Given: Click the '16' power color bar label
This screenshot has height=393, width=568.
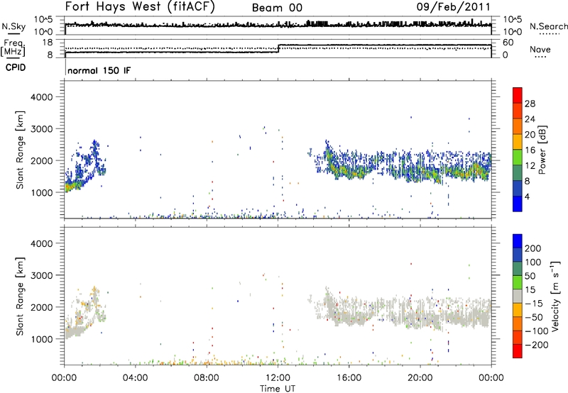Looking at the screenshot, I should [x=530, y=150].
